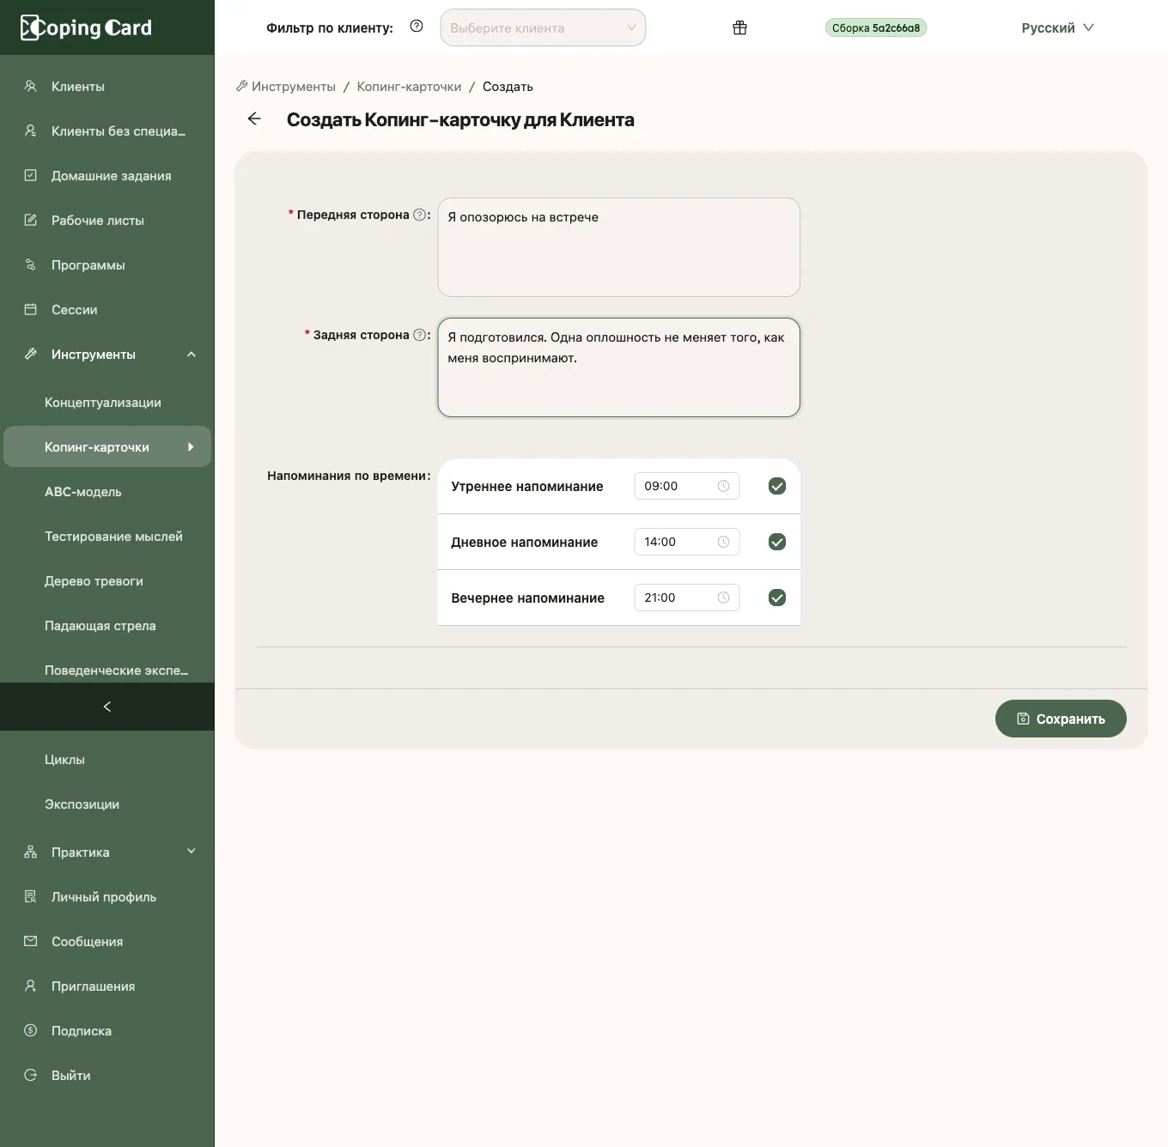Open ABC-модель tool
The height and width of the screenshot is (1147, 1168).
(107, 491)
